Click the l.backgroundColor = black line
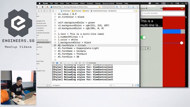Image resolution: width=190 pixels, height=107 pixels. [75, 43]
